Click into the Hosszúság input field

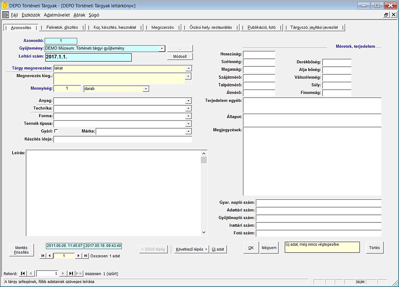259,54
